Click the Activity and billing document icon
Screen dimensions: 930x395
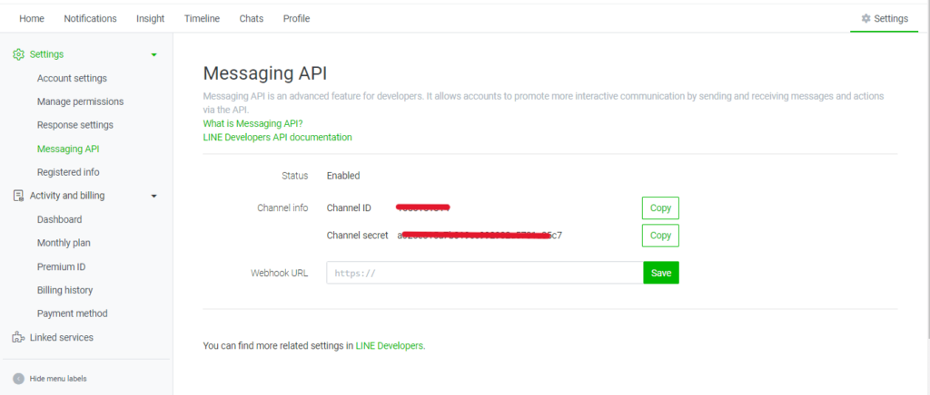point(18,196)
